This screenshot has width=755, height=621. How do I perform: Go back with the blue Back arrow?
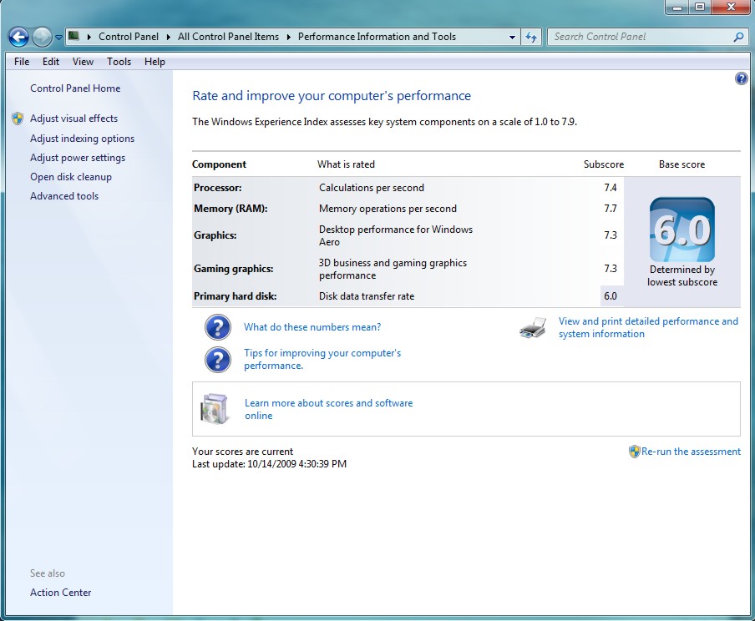pyautogui.click(x=18, y=37)
